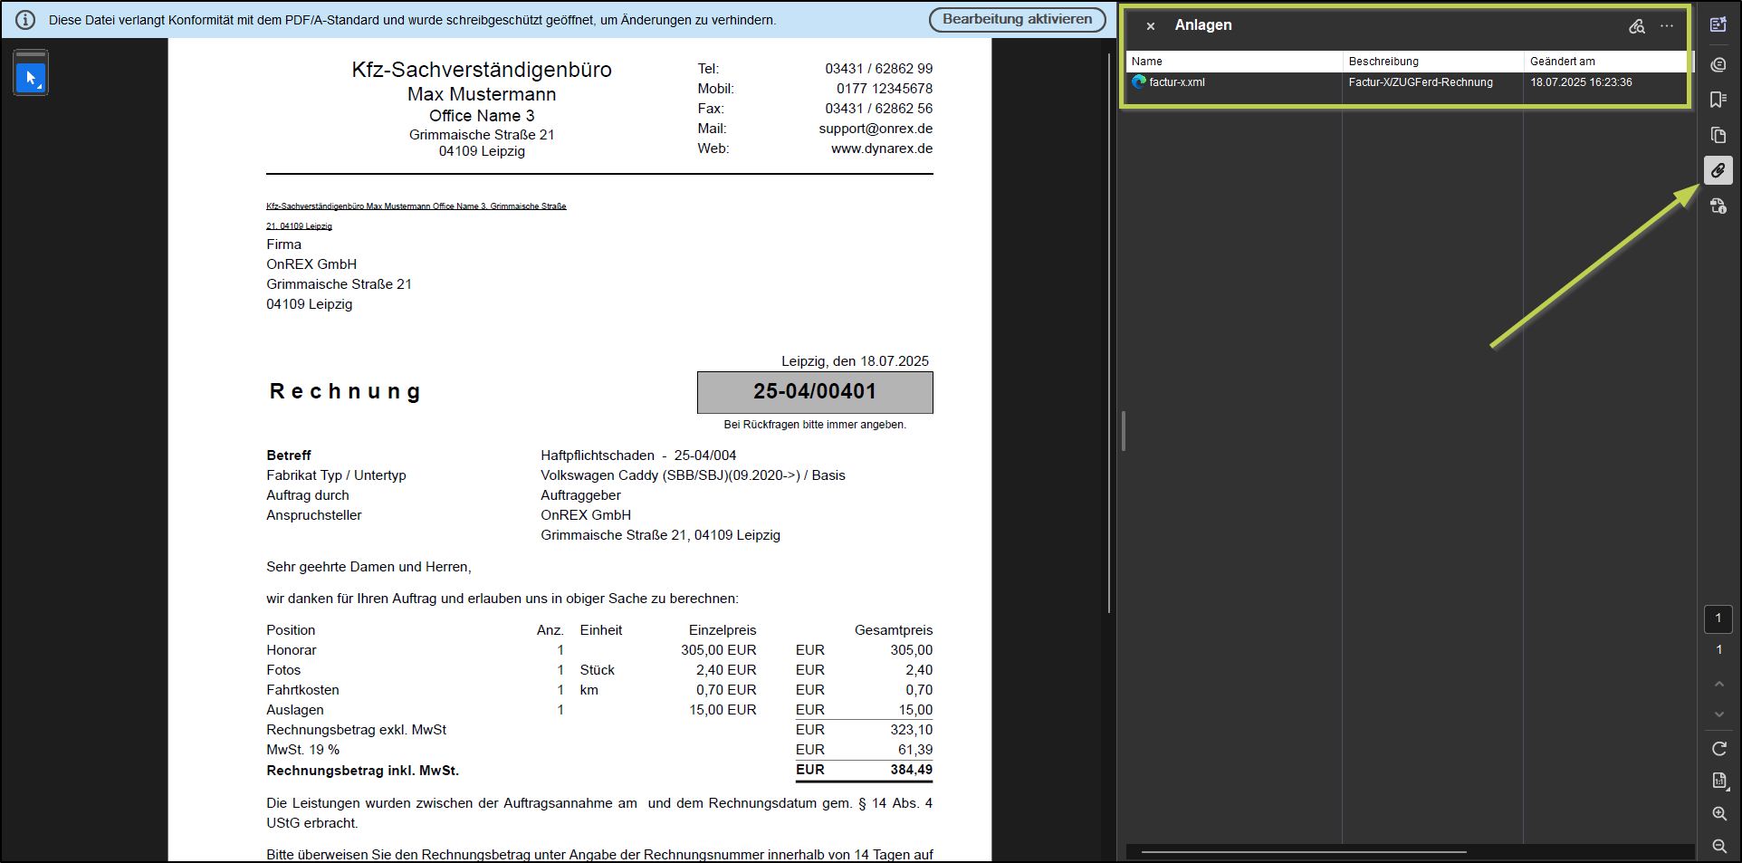Open the page fit view dropdown

[x=1718, y=781]
